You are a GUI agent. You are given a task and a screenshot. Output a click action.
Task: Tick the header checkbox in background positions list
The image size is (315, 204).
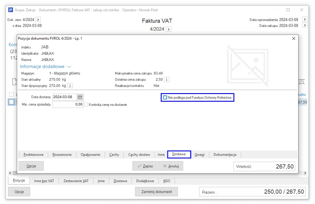pyautogui.click(x=12, y=94)
